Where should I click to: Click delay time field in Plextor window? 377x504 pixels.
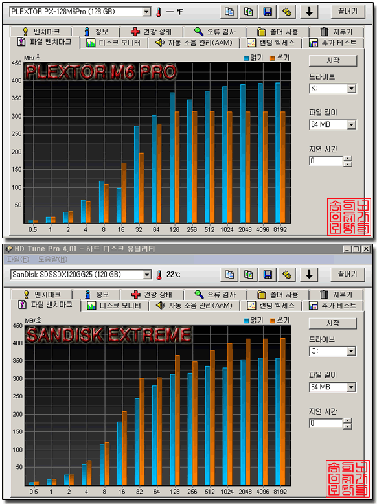pyautogui.click(x=326, y=161)
